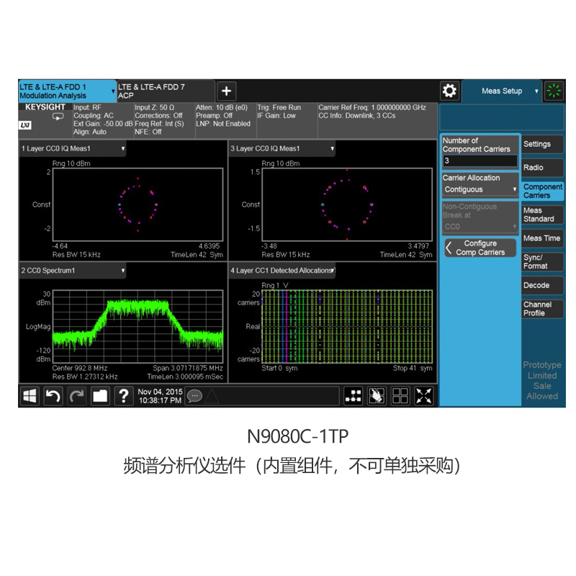Click the LXI badge icon
Screen dimensions: 576x576
25,125
